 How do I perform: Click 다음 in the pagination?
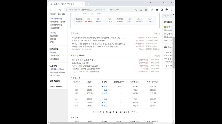(x=128, y=112)
